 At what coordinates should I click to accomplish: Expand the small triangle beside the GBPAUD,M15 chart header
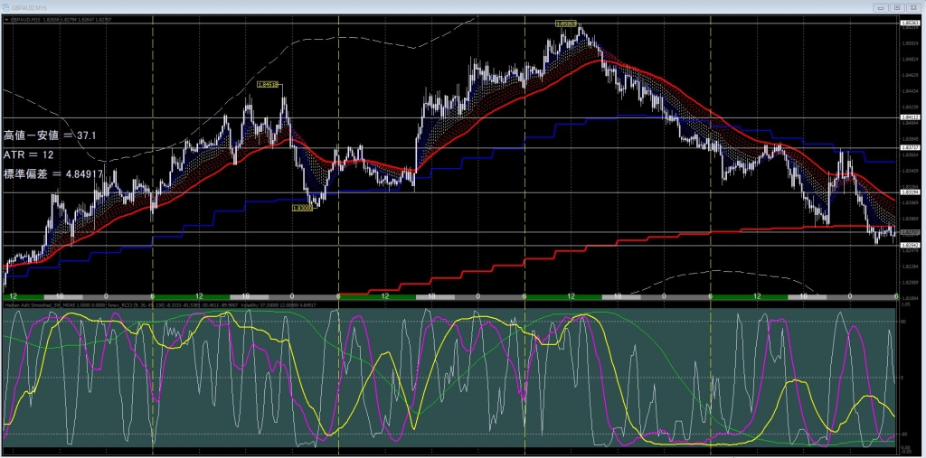[x=6, y=18]
